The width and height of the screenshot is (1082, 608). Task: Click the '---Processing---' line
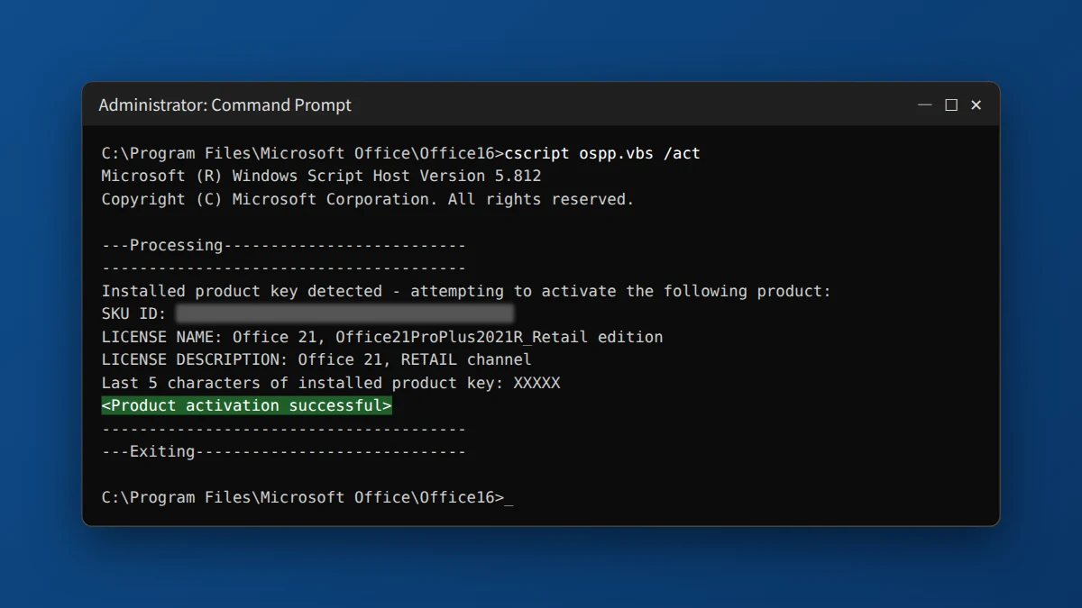[x=283, y=245]
